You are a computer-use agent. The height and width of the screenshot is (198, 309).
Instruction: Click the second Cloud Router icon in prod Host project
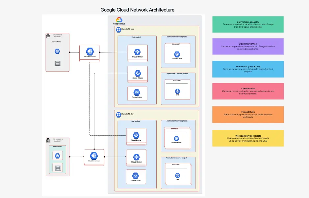pos(137,73)
